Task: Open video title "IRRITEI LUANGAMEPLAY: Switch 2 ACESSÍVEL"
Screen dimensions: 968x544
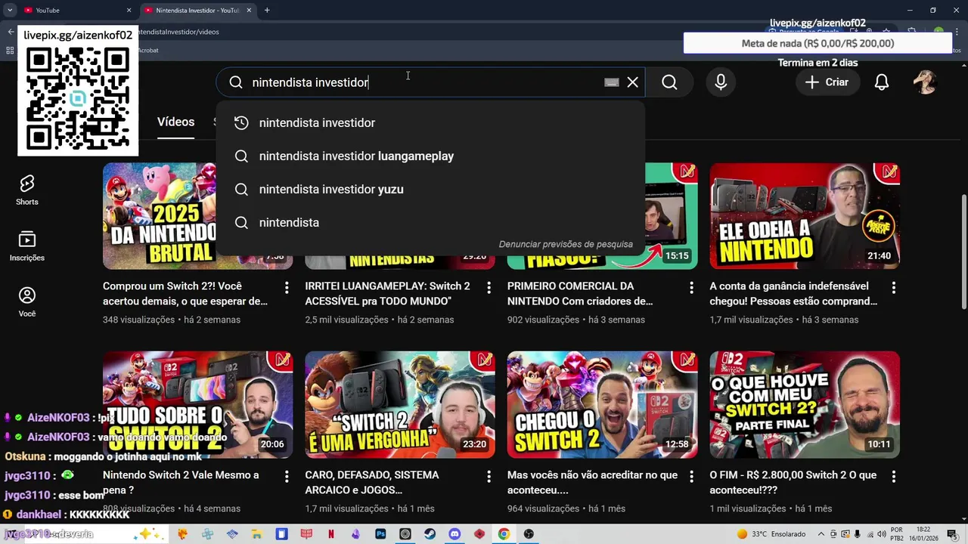Action: (388, 294)
